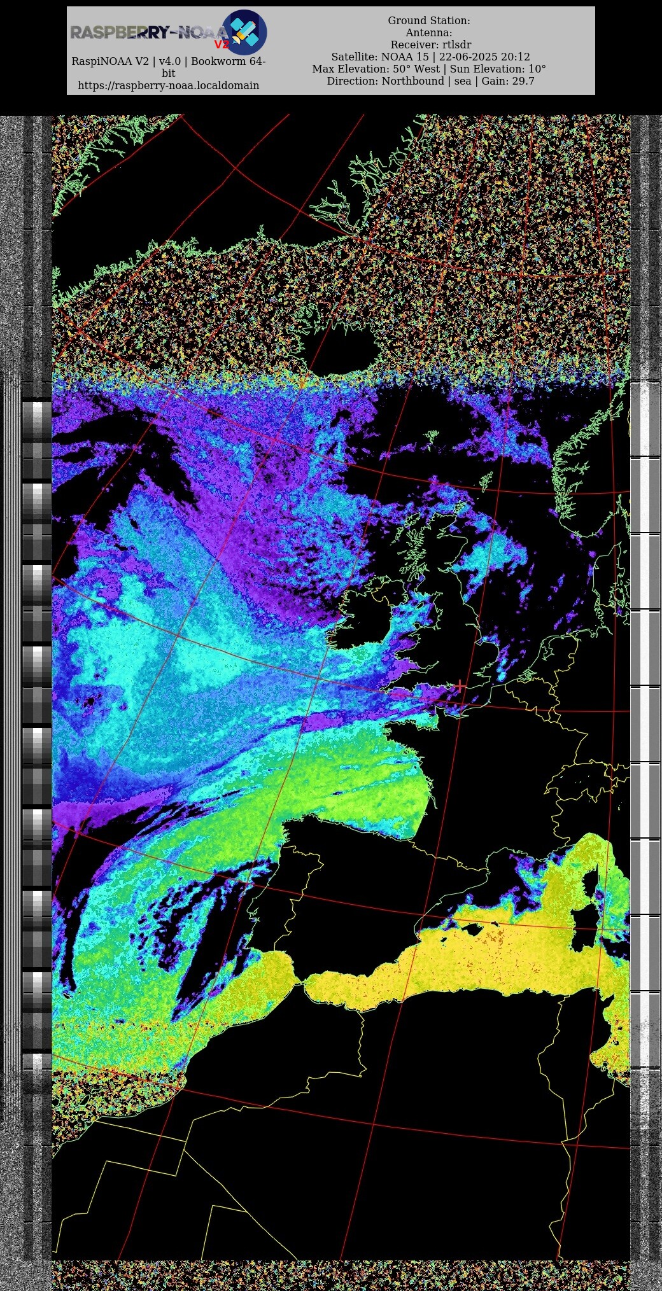Click the 'Receiver: rtlsdr' line
The image size is (662, 1291).
(431, 45)
